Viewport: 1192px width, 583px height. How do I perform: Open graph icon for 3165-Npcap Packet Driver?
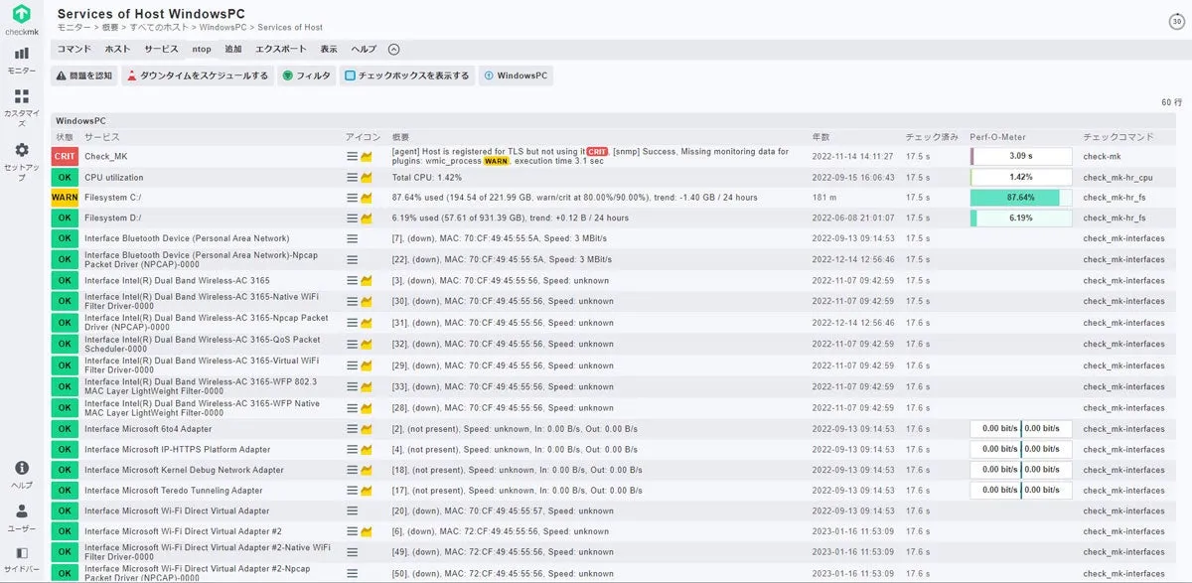(x=367, y=323)
